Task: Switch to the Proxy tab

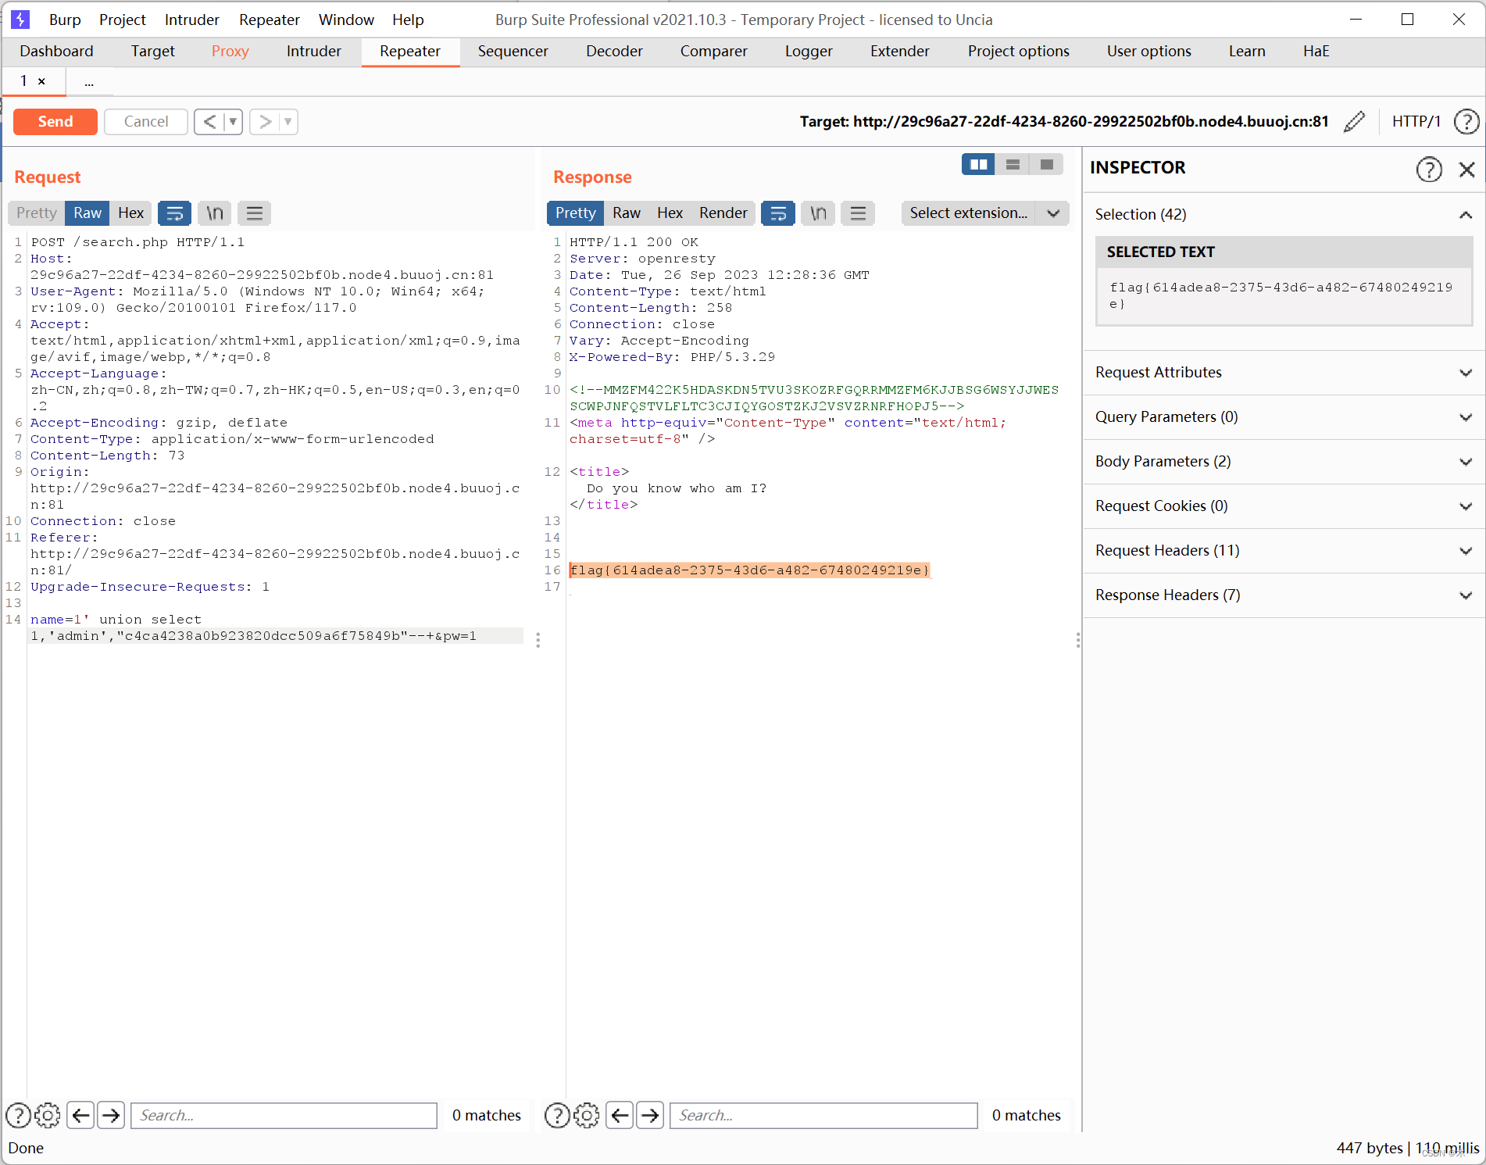Action: [230, 52]
